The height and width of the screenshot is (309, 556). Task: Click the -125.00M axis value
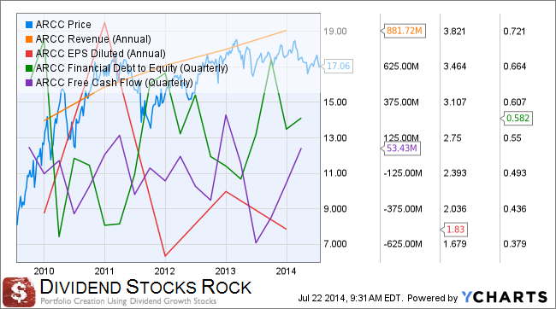(403, 173)
